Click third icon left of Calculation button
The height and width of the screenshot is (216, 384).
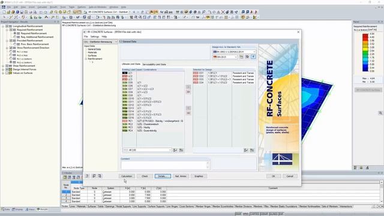(100, 176)
